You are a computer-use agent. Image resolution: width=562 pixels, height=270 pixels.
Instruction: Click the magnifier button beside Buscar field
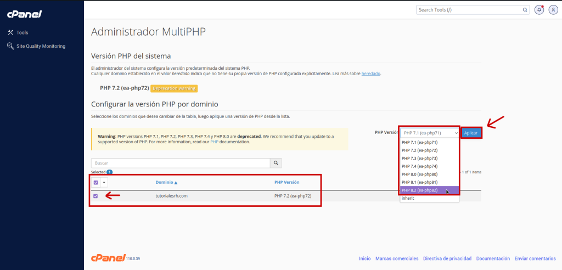coord(277,163)
